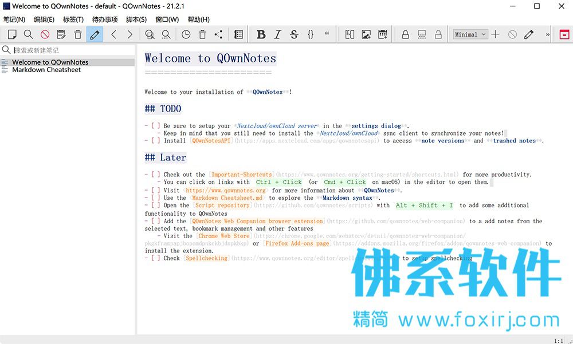Expand the toolbar overflow chevron
This screenshot has height=344, width=573.
pyautogui.click(x=547, y=35)
